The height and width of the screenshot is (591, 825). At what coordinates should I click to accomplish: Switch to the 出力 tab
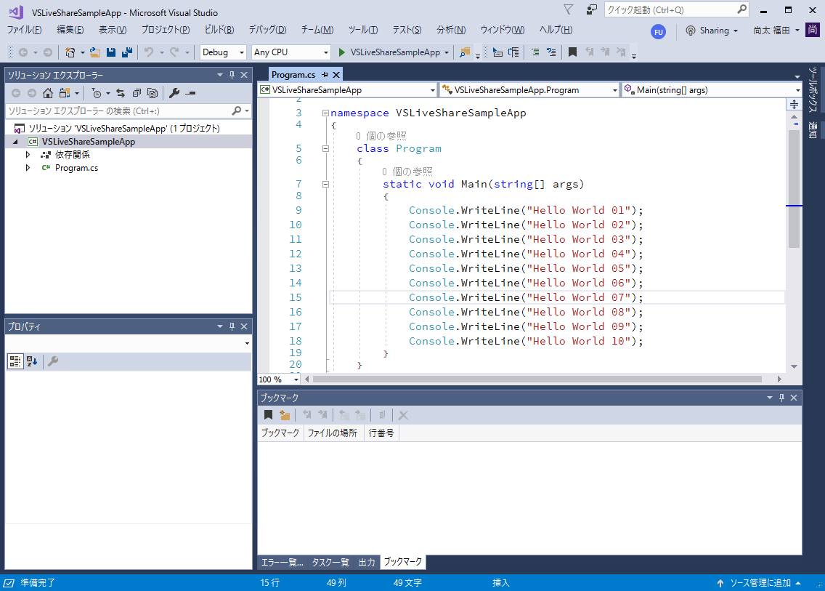(x=367, y=562)
